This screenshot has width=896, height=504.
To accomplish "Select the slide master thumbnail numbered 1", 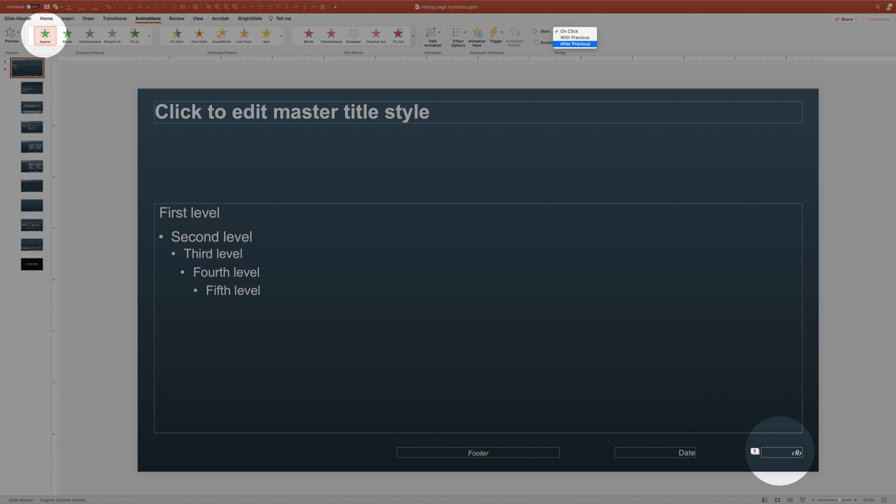I will pos(27,68).
